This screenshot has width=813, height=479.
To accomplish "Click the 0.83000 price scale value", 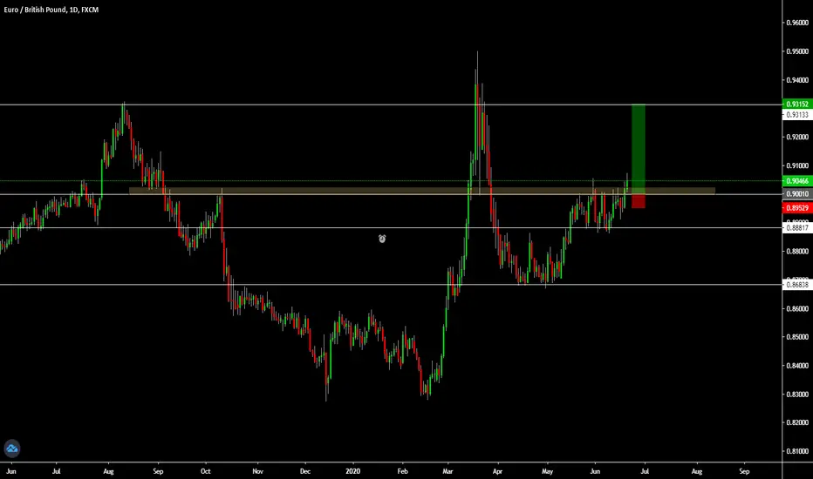I will pyautogui.click(x=797, y=394).
